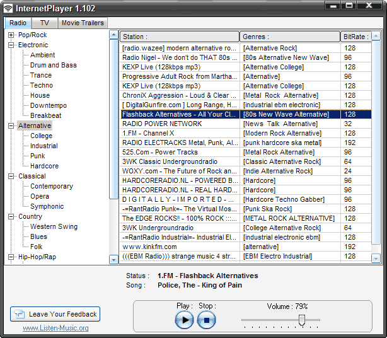The width and height of the screenshot is (387, 338).
Task: Select Blues genre in tree
Action: (38, 236)
